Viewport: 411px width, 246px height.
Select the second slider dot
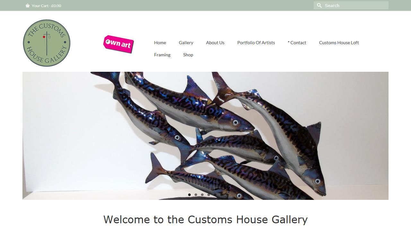click(196, 195)
